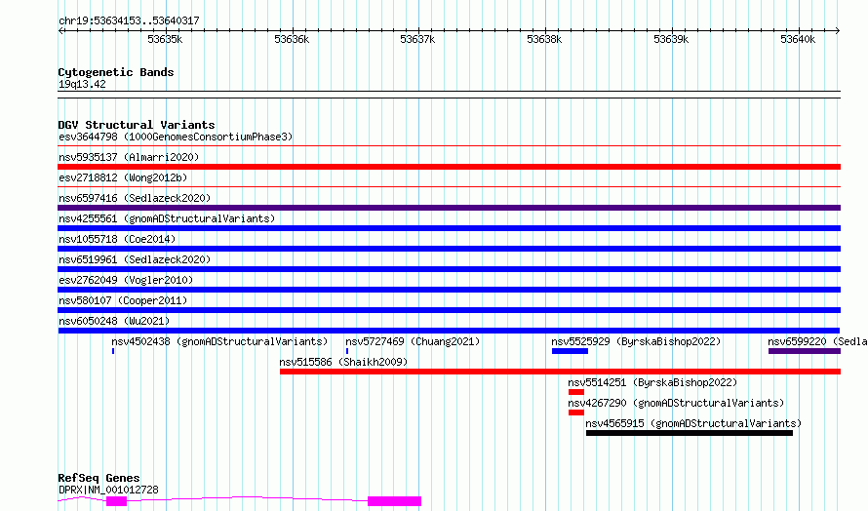
Task: Click the DGV Structural Variants track title
Action: click(137, 125)
